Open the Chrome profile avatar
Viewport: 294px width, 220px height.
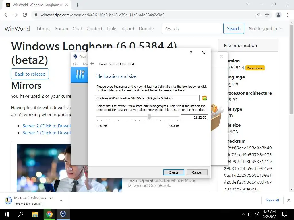278,15
